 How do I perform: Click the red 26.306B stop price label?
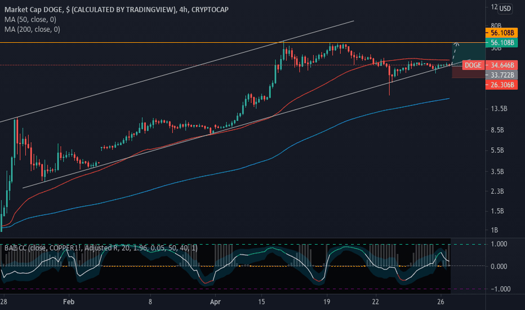[x=501, y=85]
